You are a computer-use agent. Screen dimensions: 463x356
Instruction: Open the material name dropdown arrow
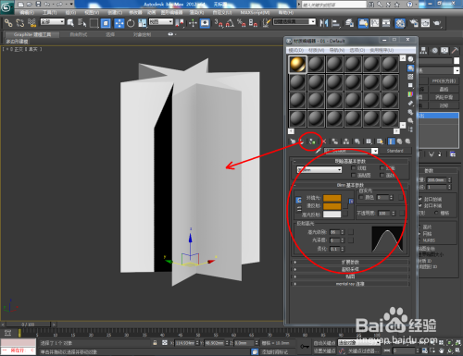tap(374, 151)
